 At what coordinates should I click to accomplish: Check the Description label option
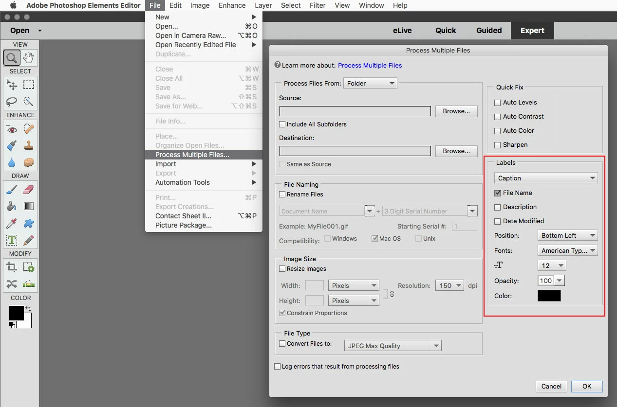pos(497,207)
